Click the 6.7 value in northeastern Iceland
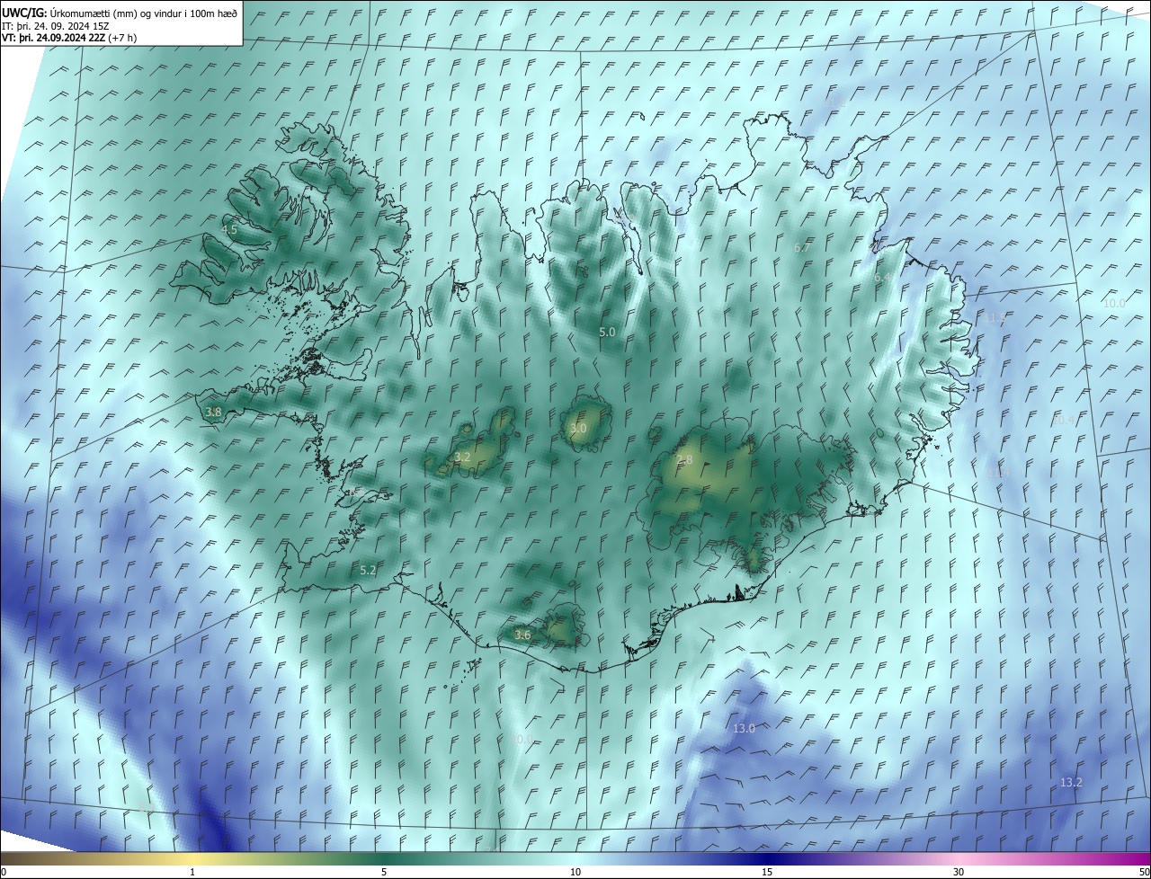Viewport: 1151px width, 879px height. point(803,248)
